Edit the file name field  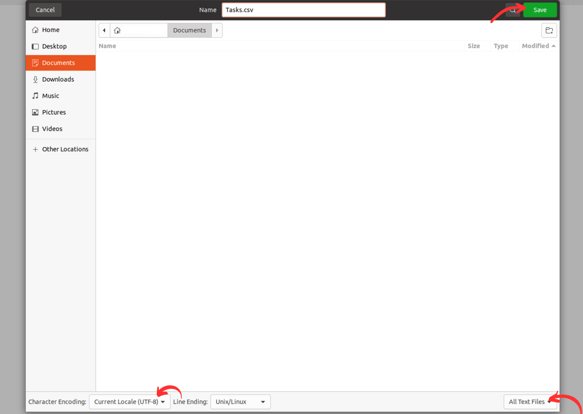coord(303,9)
